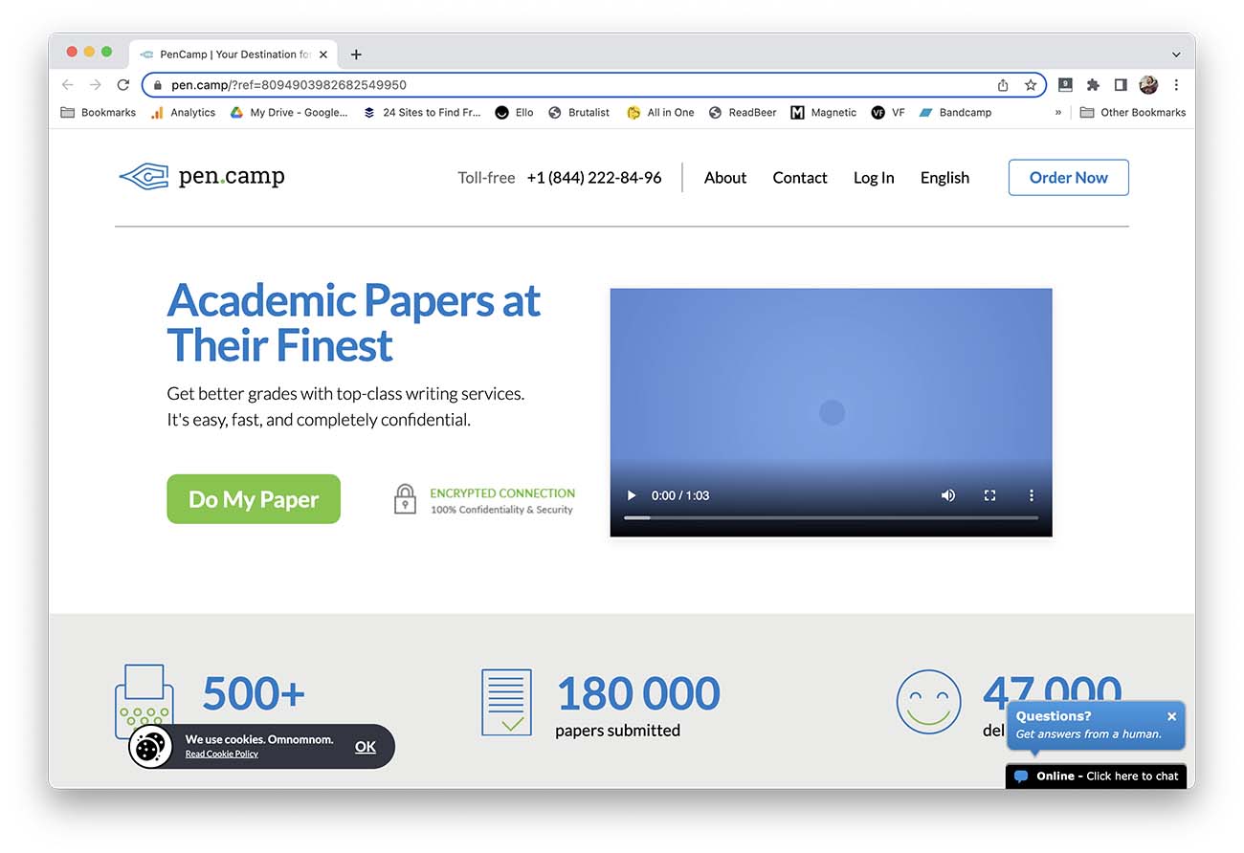Open the Read Cookie Policy link
This screenshot has height=853, width=1244.
[222, 755]
